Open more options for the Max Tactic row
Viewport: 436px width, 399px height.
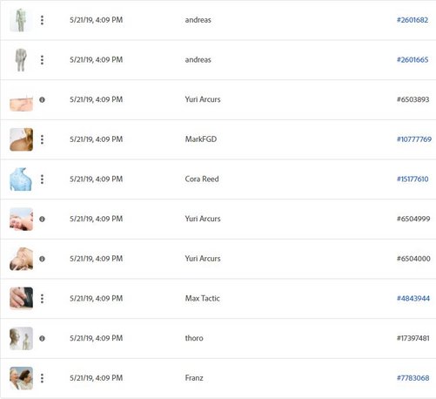[42, 299]
